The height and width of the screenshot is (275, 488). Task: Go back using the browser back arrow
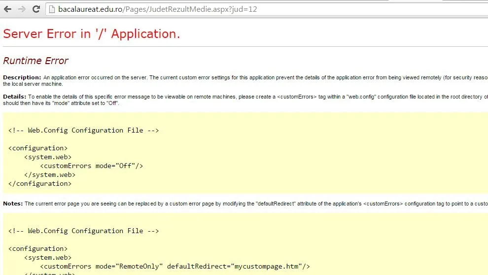pos(8,9)
